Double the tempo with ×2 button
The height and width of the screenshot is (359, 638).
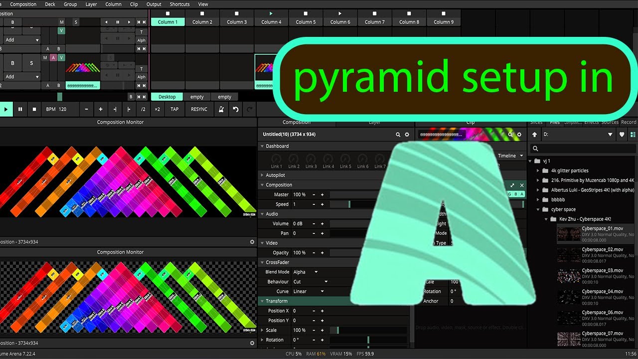(x=158, y=109)
